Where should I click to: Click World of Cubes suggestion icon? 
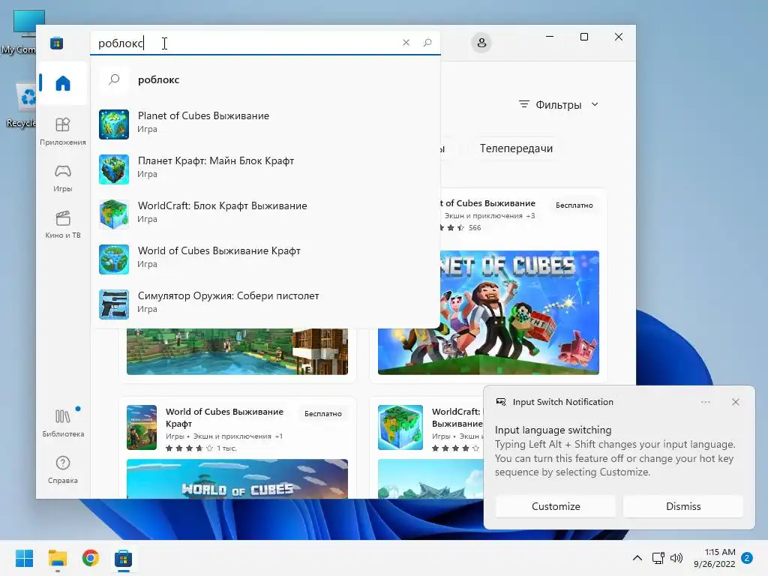tap(114, 259)
